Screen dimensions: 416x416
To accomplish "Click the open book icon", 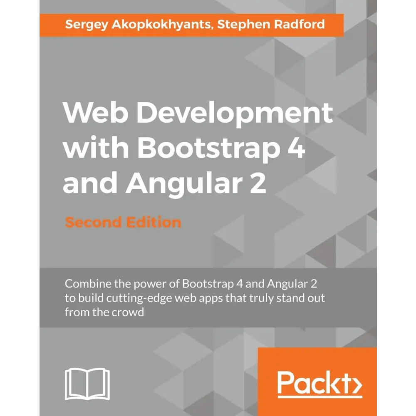I will [x=87, y=384].
